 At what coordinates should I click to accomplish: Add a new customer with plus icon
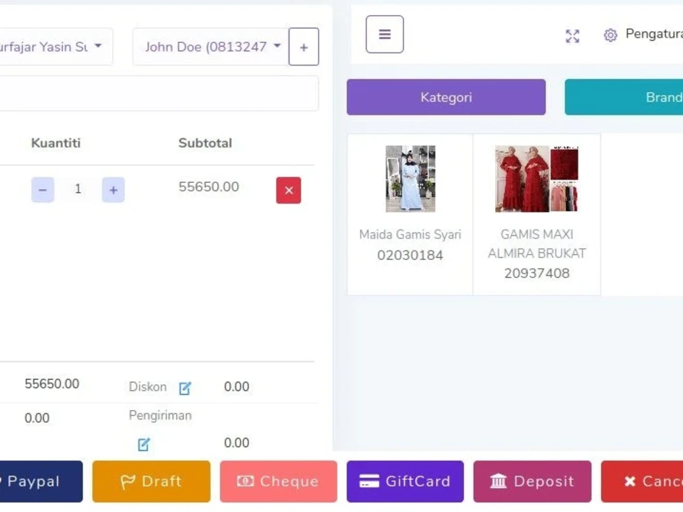pos(303,46)
